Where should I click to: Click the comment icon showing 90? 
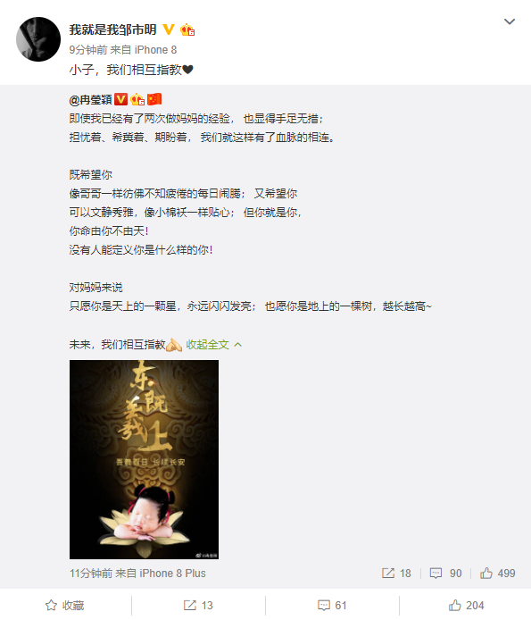pyautogui.click(x=445, y=574)
